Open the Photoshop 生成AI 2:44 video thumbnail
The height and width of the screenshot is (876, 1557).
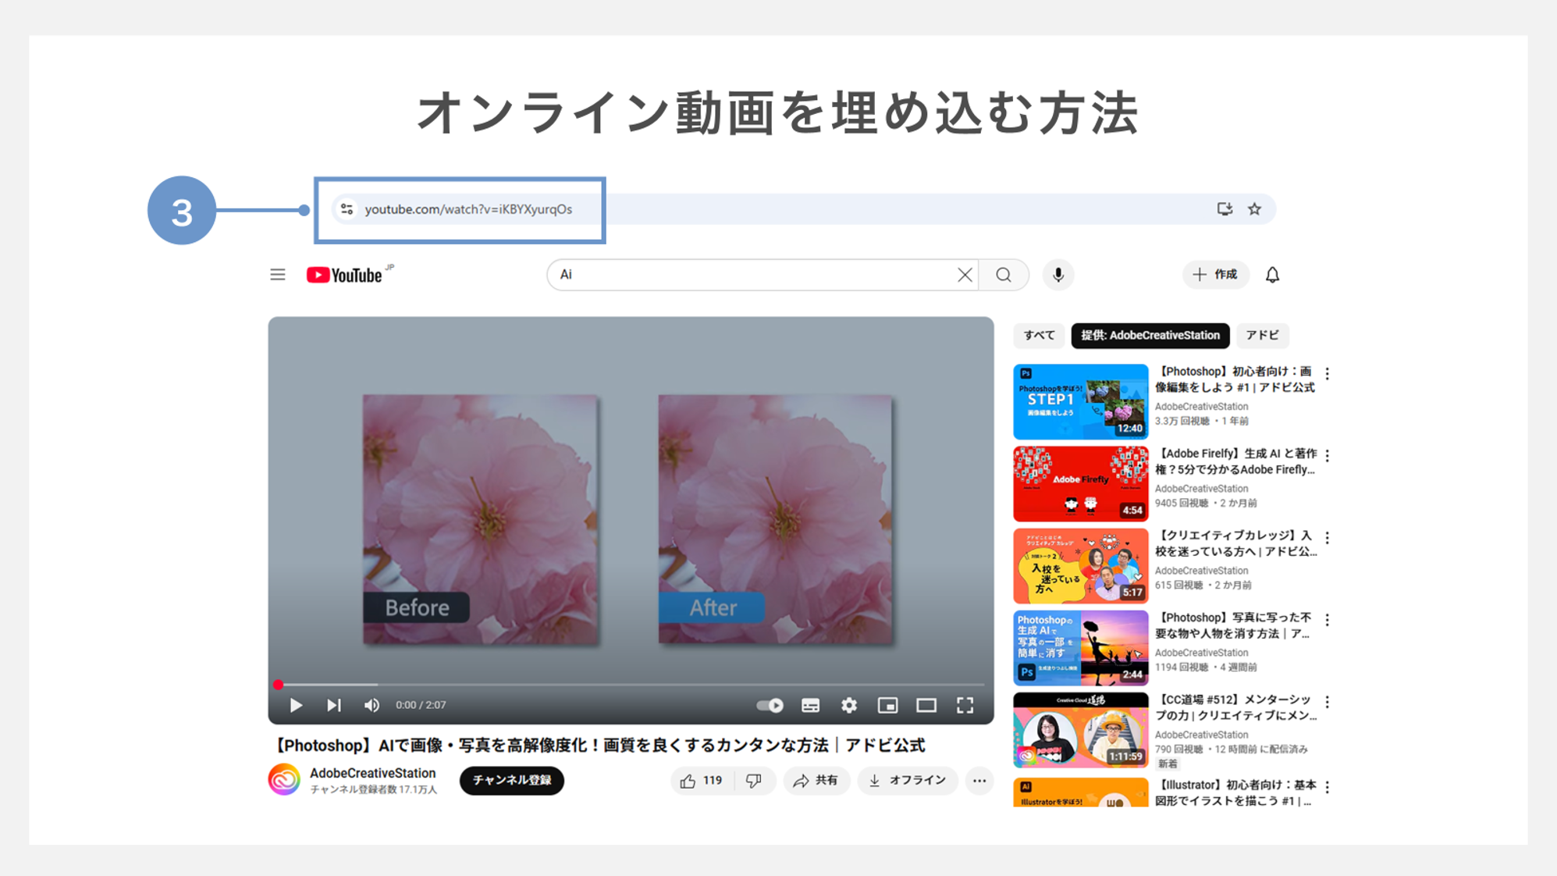(x=1080, y=647)
